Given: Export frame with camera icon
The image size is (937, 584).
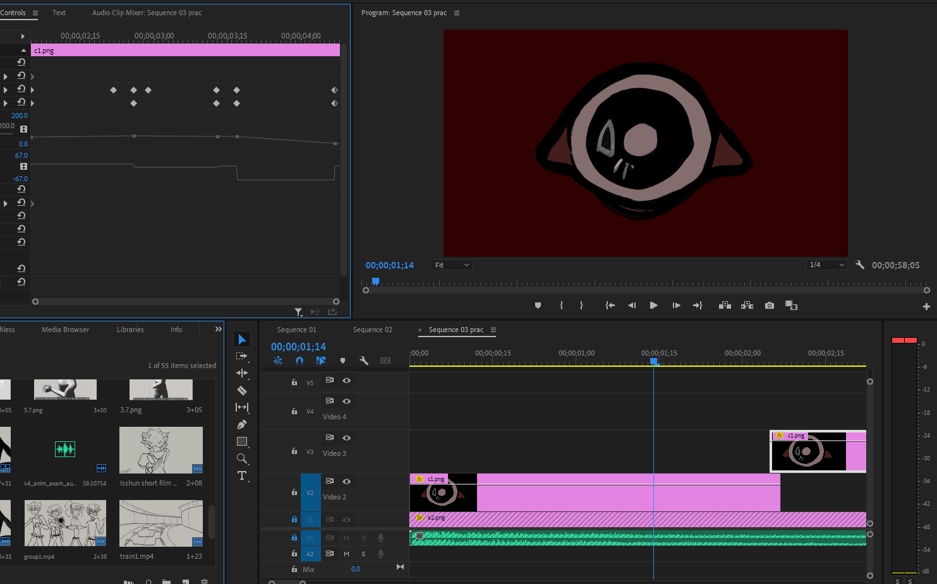Looking at the screenshot, I should (x=769, y=306).
